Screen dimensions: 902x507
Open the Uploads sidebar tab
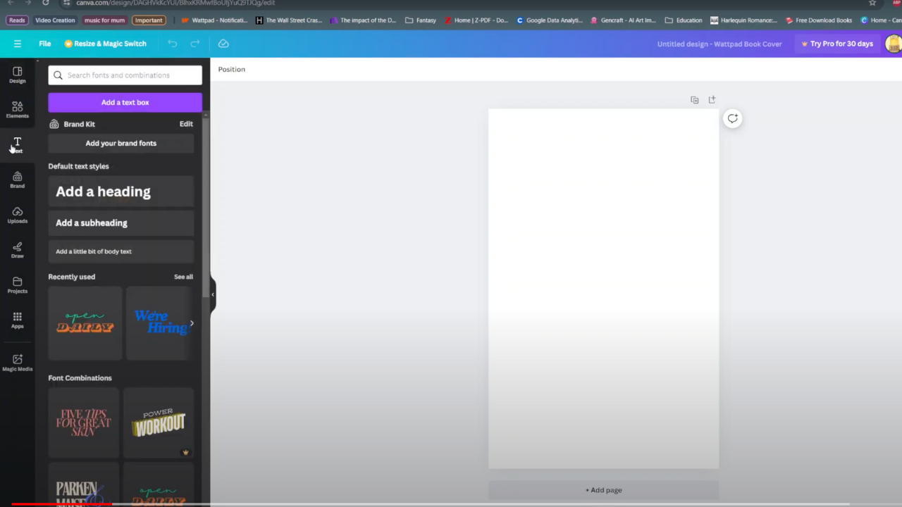[x=17, y=215]
